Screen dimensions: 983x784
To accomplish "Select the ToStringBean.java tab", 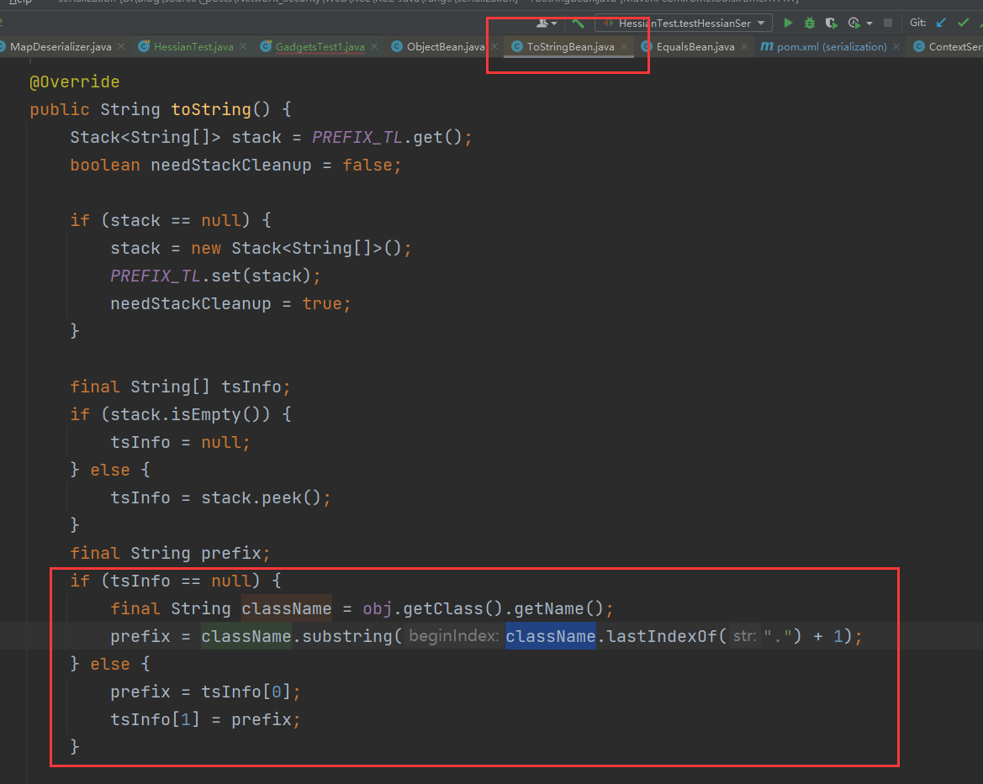I will [570, 47].
